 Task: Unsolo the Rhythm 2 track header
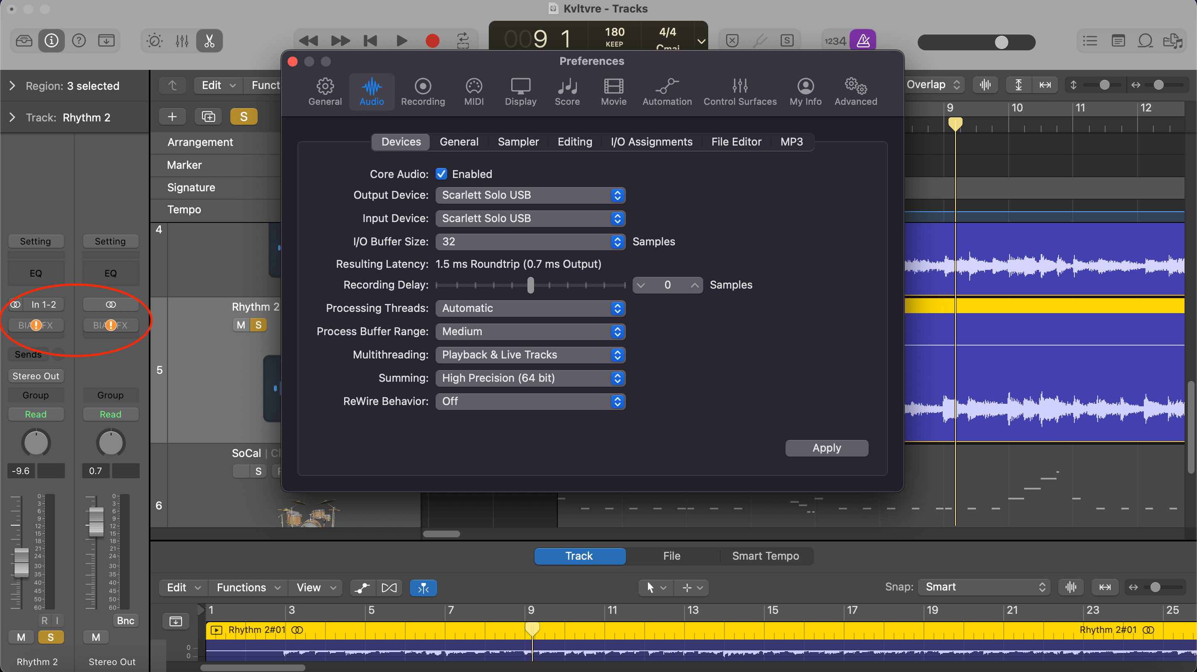point(259,325)
